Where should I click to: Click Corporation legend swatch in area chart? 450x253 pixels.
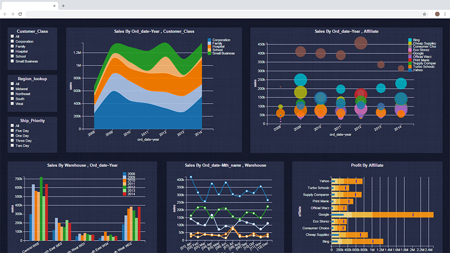coord(209,40)
